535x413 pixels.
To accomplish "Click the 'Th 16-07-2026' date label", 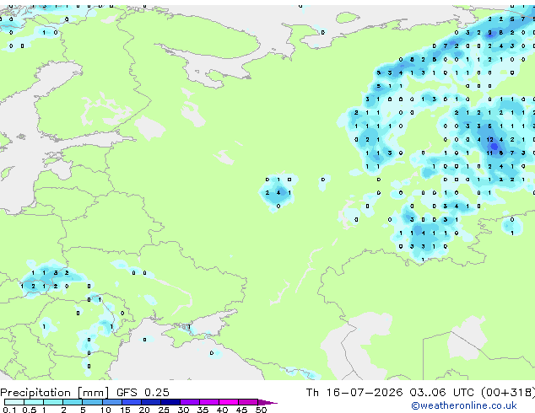I will [x=354, y=393].
